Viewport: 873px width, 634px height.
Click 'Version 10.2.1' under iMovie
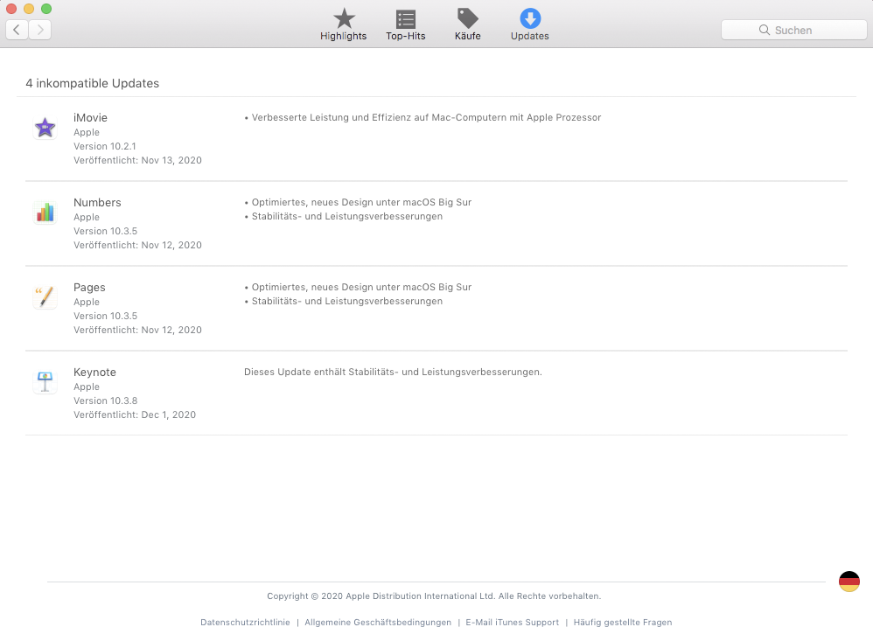[105, 146]
